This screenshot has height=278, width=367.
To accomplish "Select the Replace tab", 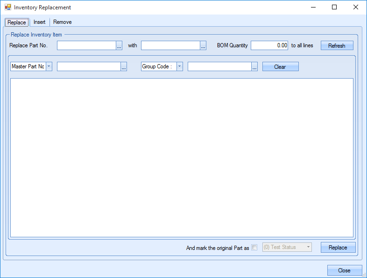I will coord(17,22).
